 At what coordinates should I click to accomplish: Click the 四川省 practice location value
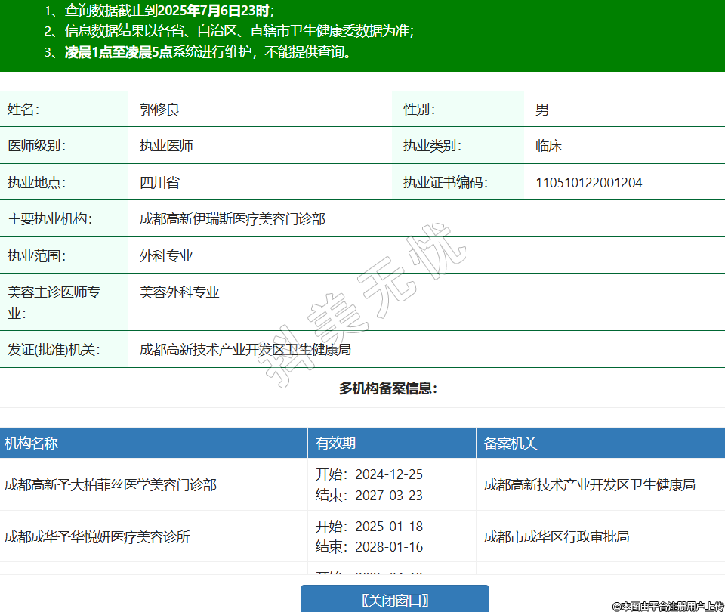[159, 183]
